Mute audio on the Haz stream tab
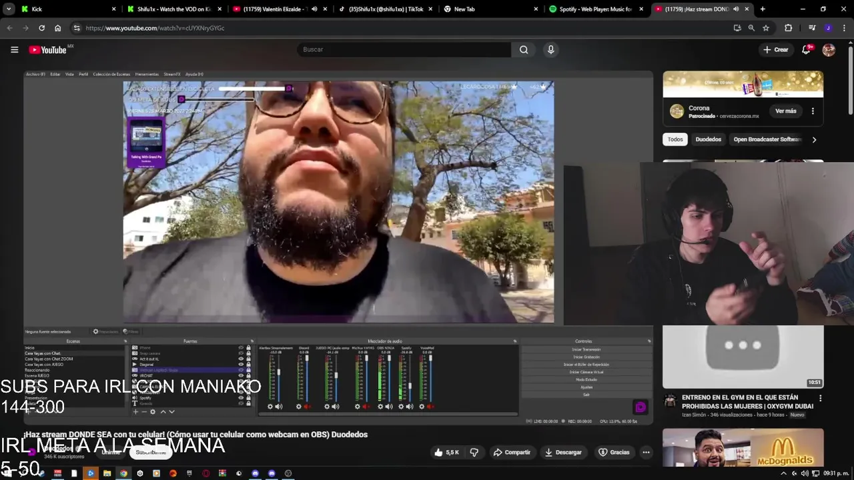Image resolution: width=854 pixels, height=480 pixels. point(736,9)
